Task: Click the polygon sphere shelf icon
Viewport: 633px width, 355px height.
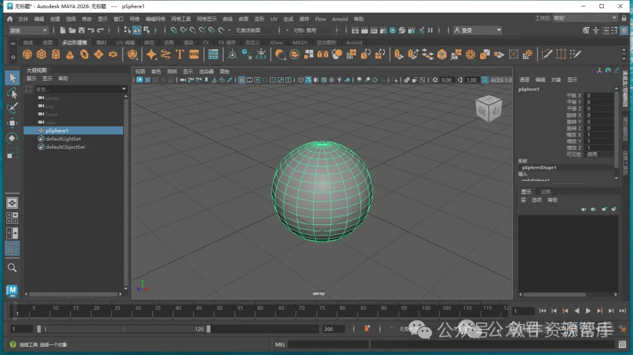Action: tap(27, 54)
